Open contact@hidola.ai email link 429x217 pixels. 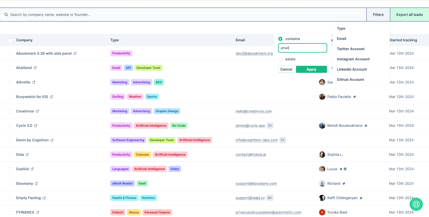pyautogui.click(x=250, y=155)
